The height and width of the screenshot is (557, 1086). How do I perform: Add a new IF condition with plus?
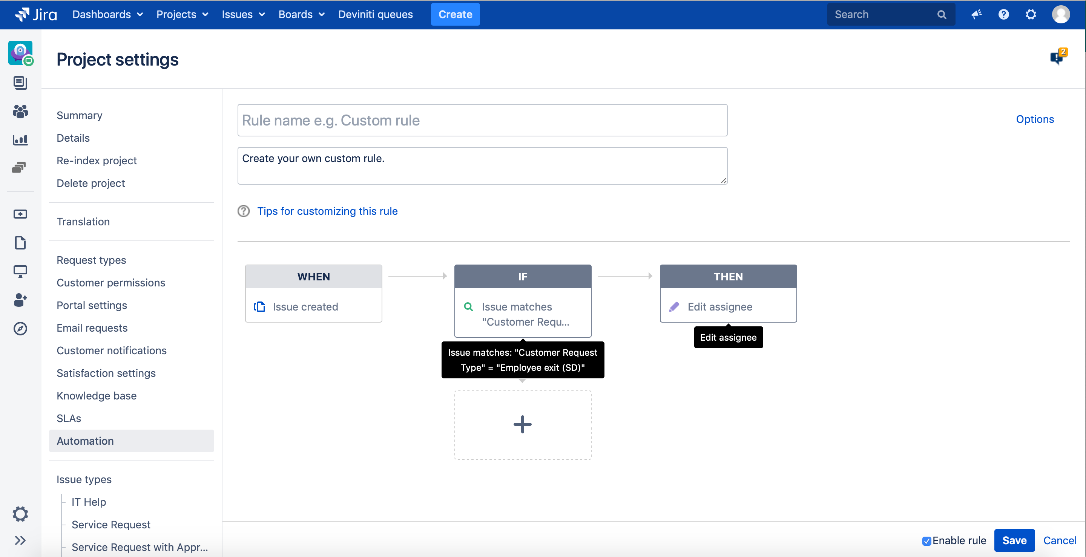click(x=522, y=424)
